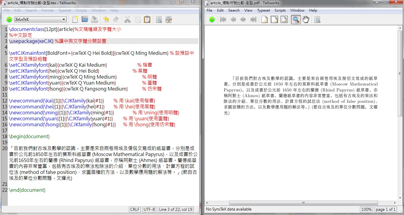
Task: Click the Actual Size page icon
Action: point(264,20)
